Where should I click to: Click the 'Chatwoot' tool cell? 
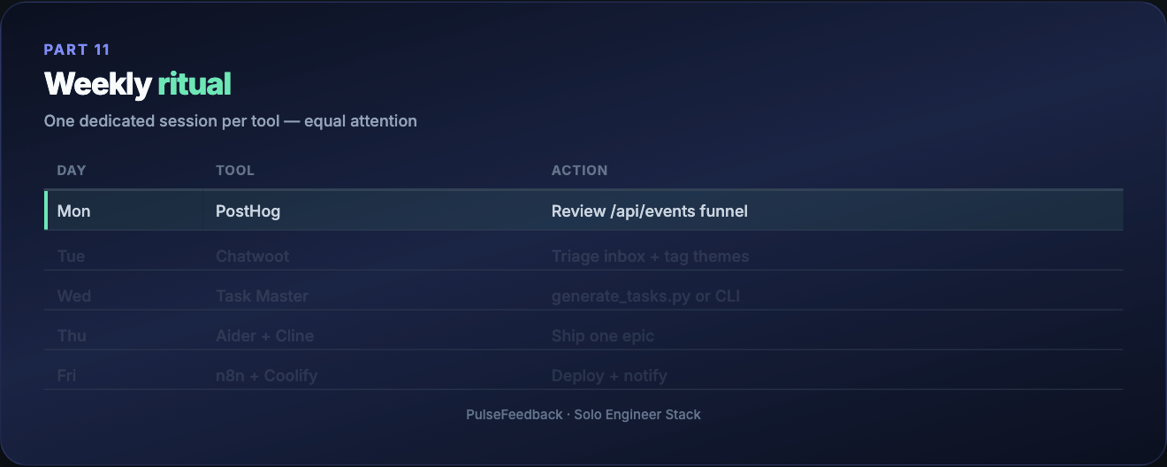(253, 256)
